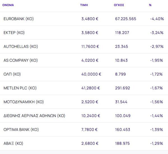Open ΔΙΕΘΝΗΣ ΑΕΡ/ΝΑΣ ΑΘΗΝΩΝ (ΚΟ) stock page

coord(34,116)
